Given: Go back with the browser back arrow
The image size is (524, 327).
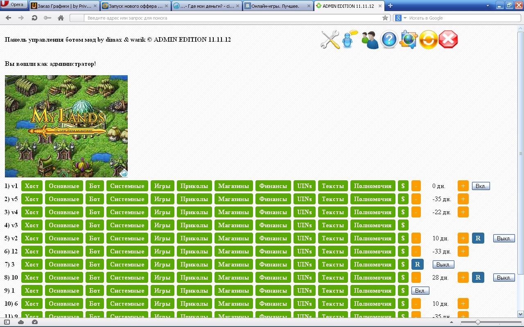Looking at the screenshot, I should tap(9, 18).
